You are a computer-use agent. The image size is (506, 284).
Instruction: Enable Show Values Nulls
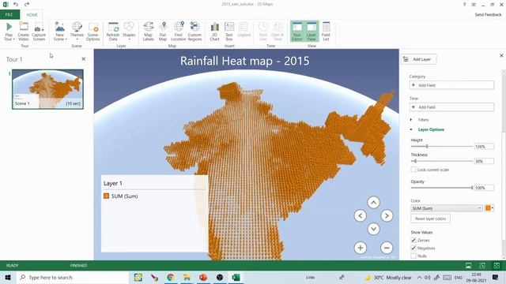tap(413, 256)
